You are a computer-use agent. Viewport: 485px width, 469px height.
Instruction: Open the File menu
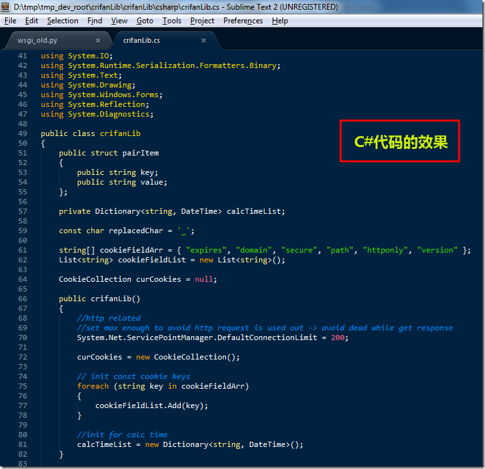(10, 21)
